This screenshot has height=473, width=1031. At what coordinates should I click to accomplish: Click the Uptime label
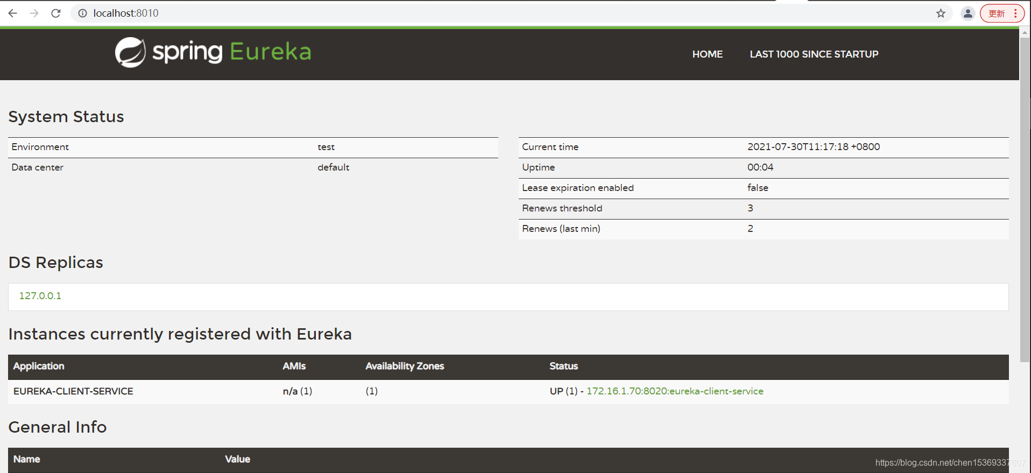coord(538,167)
